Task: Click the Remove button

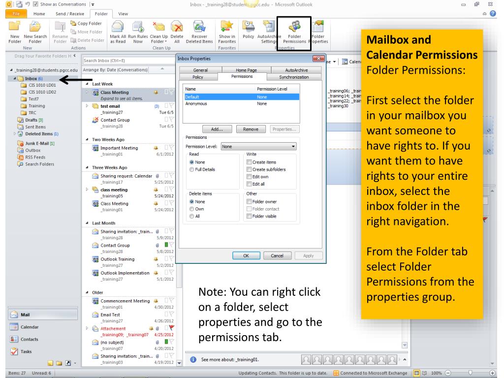Action: [x=251, y=129]
